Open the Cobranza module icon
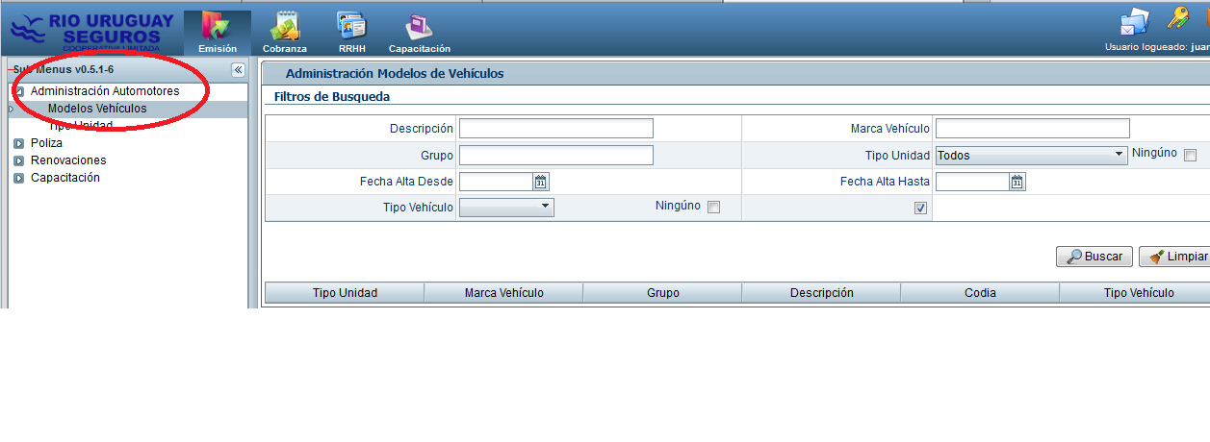Image resolution: width=1210 pixels, height=442 pixels. click(284, 30)
